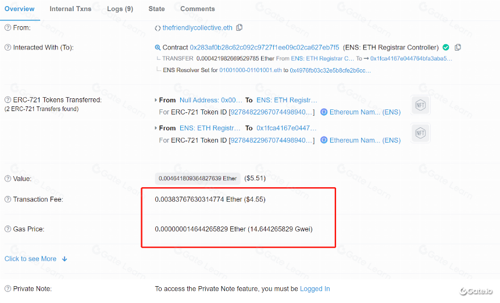Expand first transfer row arrow from Null Address

click(x=156, y=100)
